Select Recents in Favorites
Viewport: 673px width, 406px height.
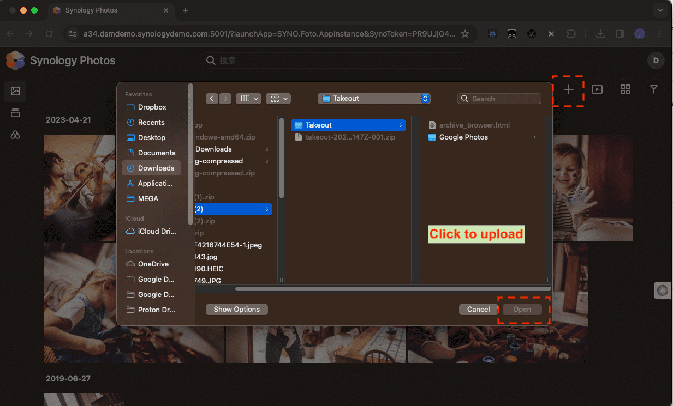(x=151, y=123)
